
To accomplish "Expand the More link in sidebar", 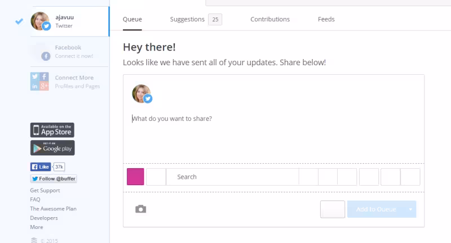I will coord(37,227).
